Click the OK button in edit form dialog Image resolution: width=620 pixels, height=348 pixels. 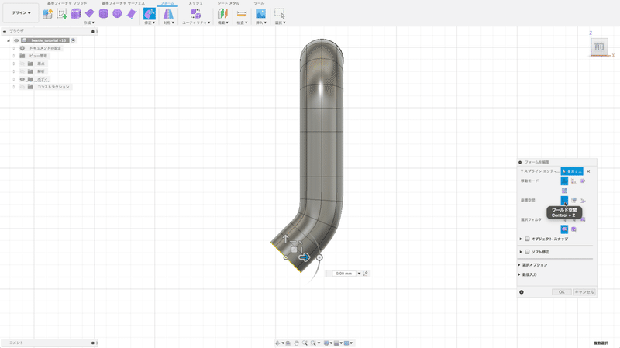[561, 292]
